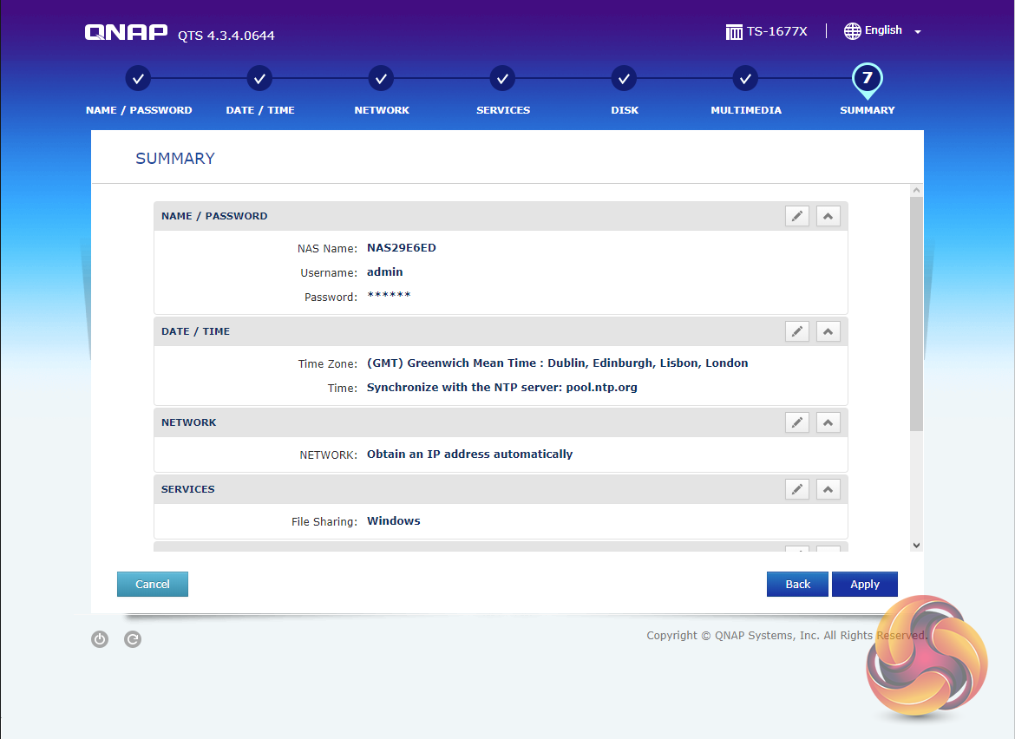Edit the Network section settings

[x=797, y=422]
